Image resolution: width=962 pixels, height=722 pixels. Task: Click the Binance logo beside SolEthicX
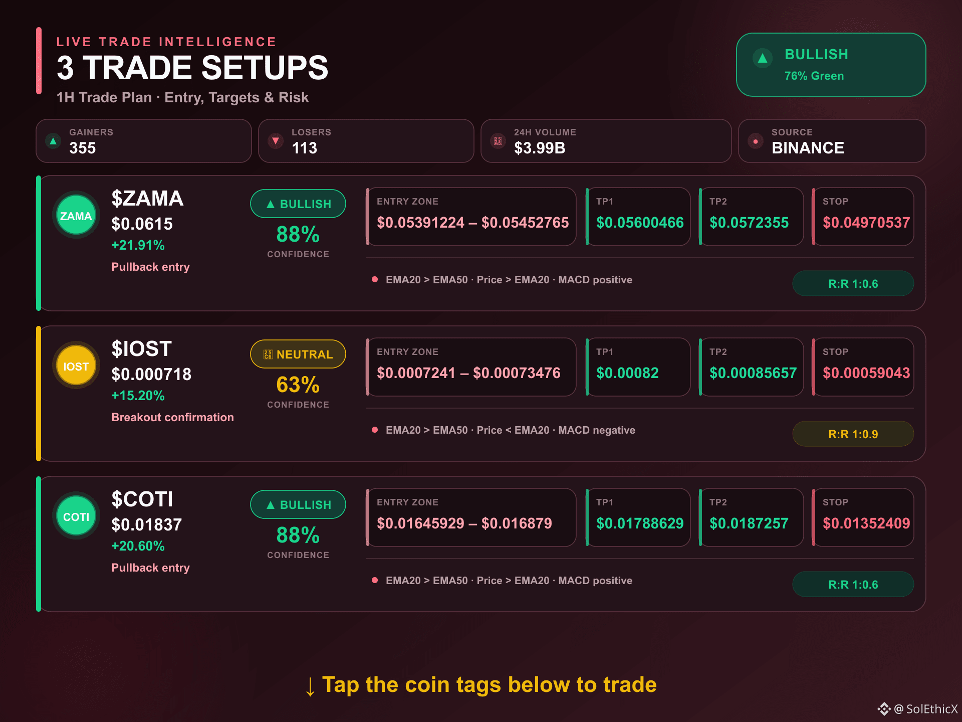tap(884, 709)
